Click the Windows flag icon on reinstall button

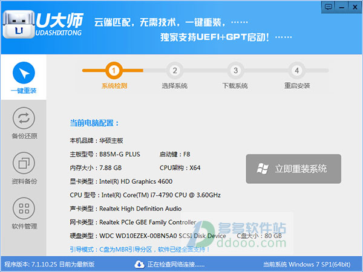point(263,169)
